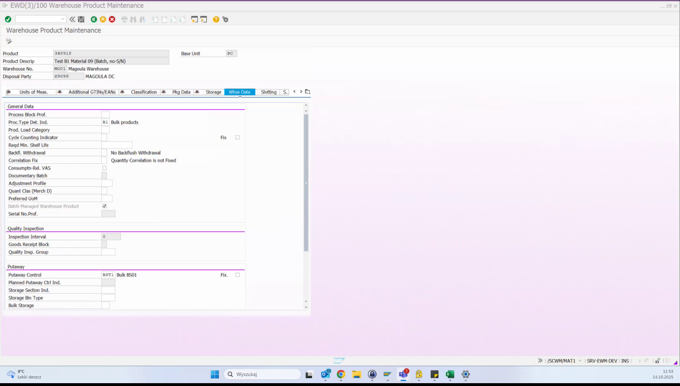Open the tab list overview button
The height and width of the screenshot is (386, 680).
(308, 92)
